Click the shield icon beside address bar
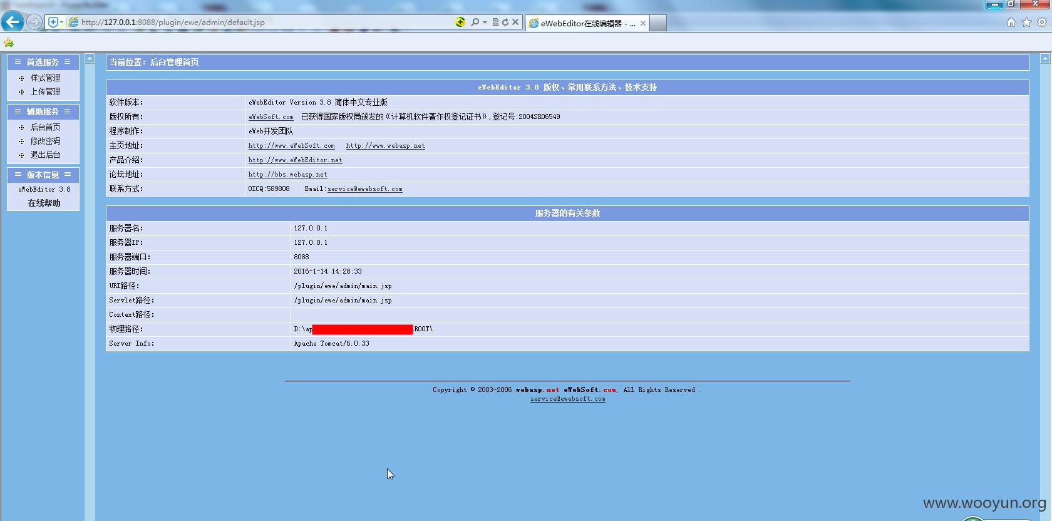1052x521 pixels. pyautogui.click(x=53, y=22)
